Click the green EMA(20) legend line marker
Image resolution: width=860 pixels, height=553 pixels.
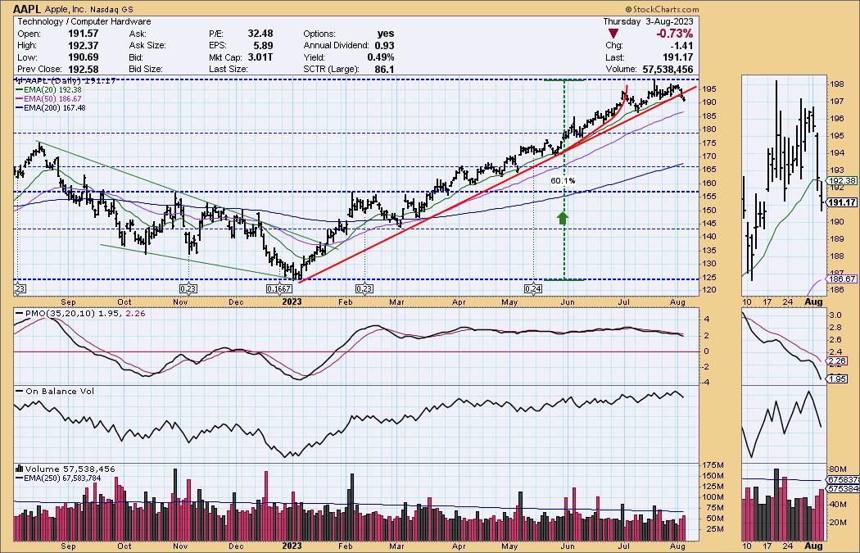pos(19,89)
